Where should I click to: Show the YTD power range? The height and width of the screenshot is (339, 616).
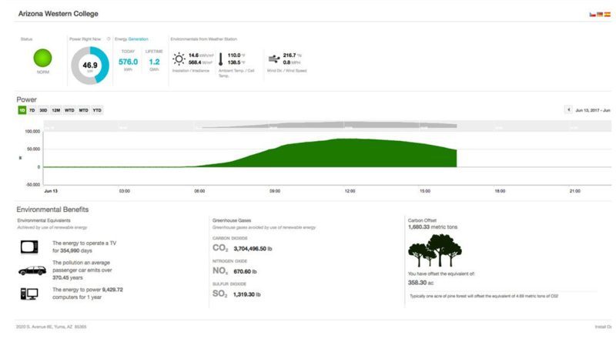tap(97, 110)
